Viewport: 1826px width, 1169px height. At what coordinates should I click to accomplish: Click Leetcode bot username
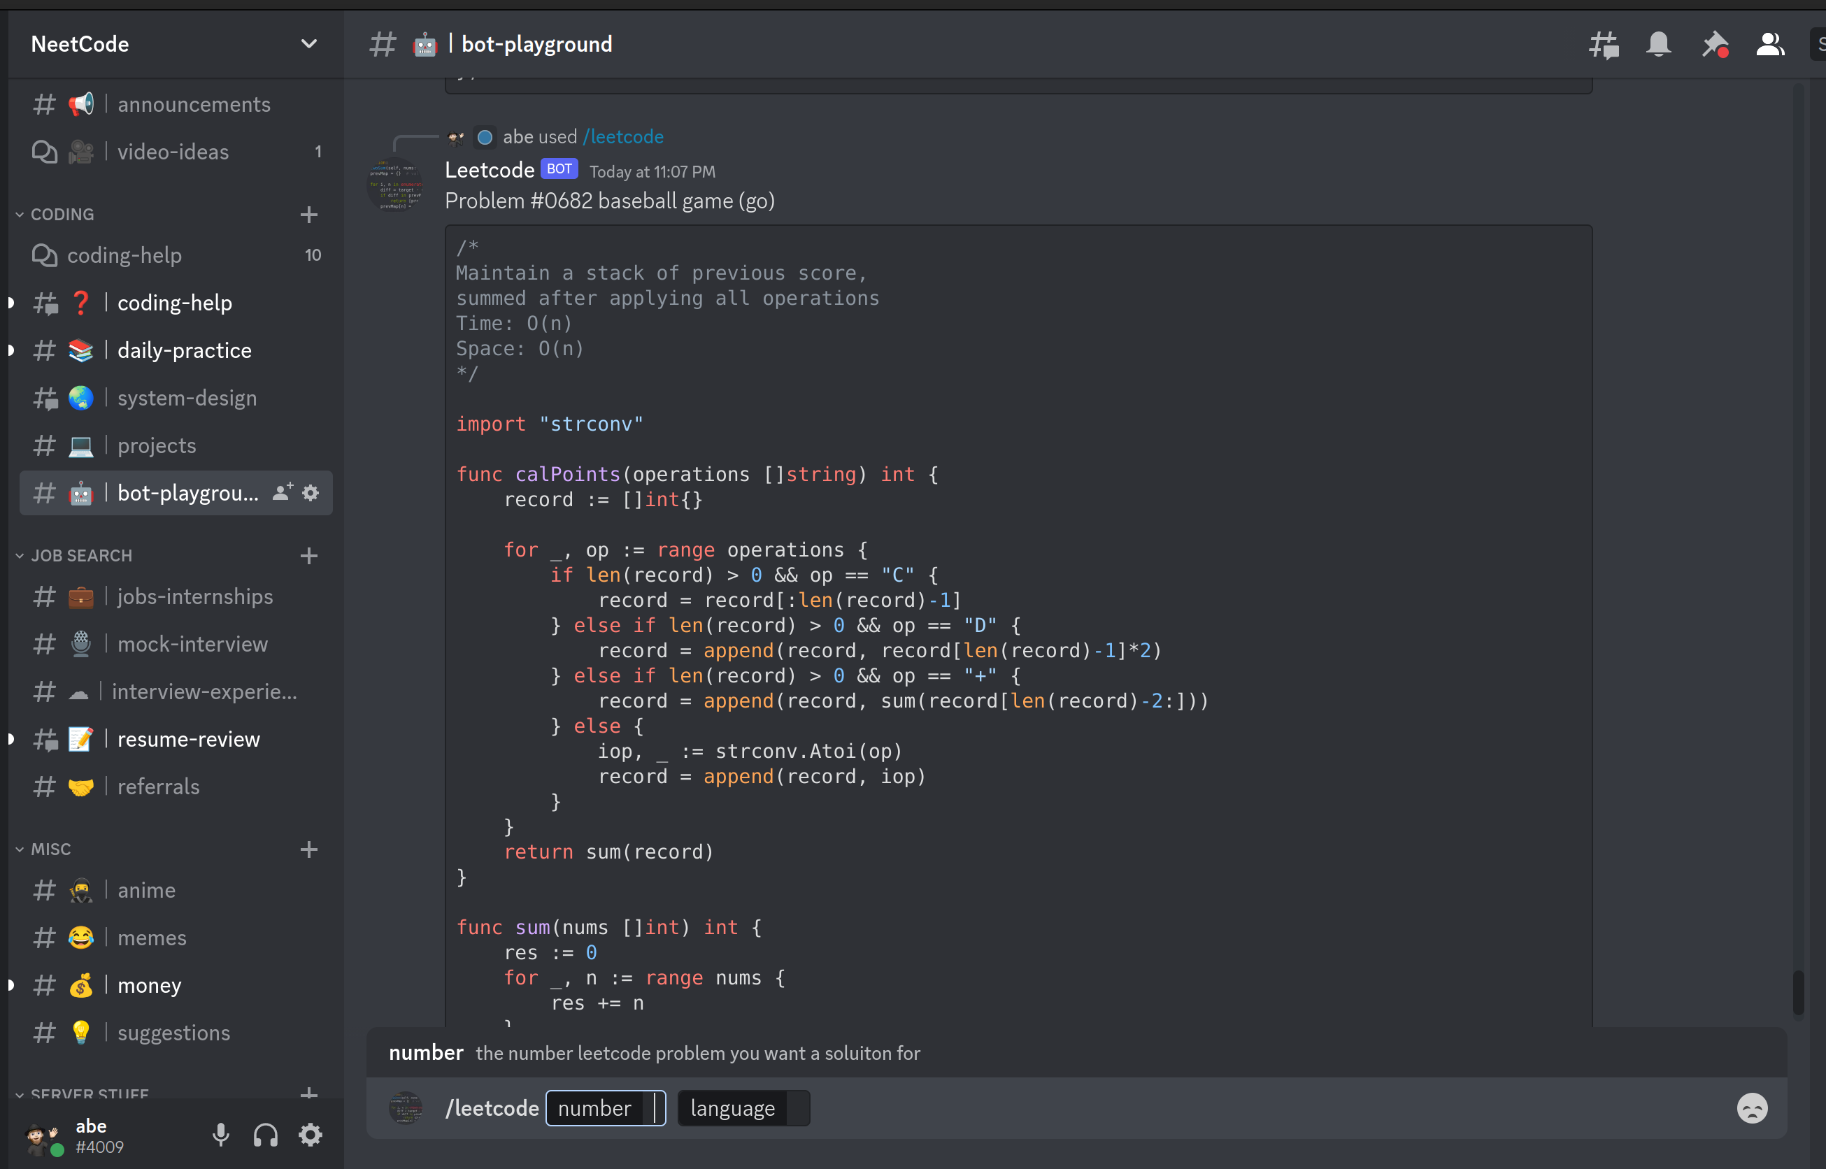[x=489, y=170]
